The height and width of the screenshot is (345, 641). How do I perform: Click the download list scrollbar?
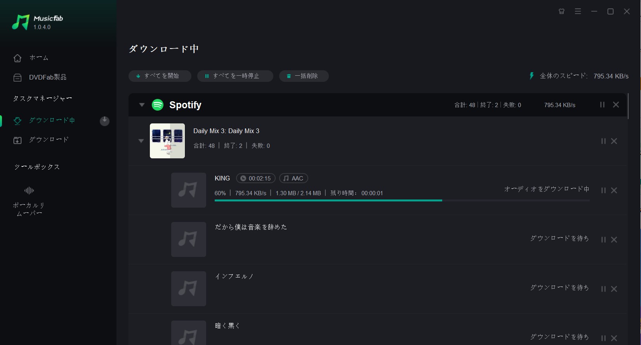[628, 106]
